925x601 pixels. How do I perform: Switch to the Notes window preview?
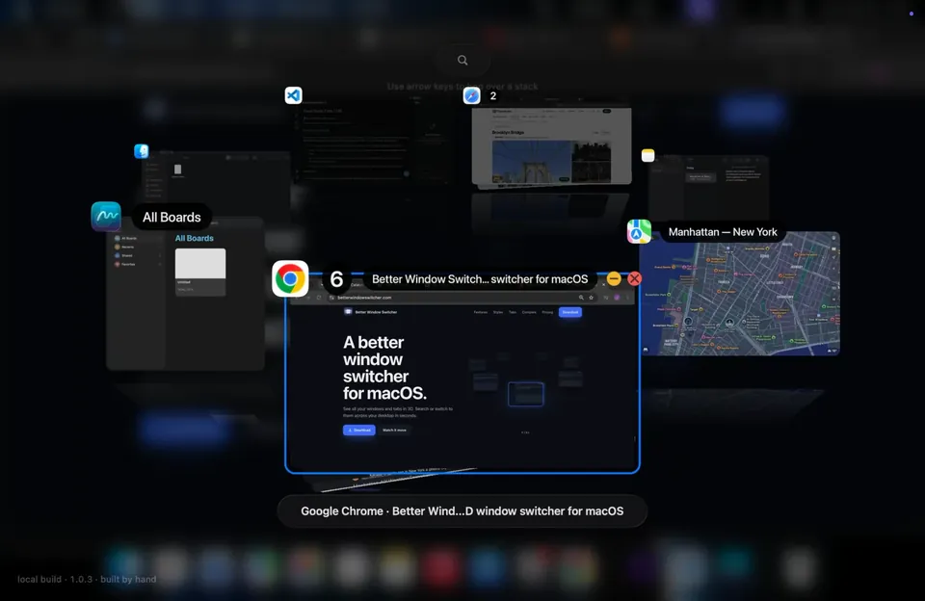pyautogui.click(x=708, y=186)
